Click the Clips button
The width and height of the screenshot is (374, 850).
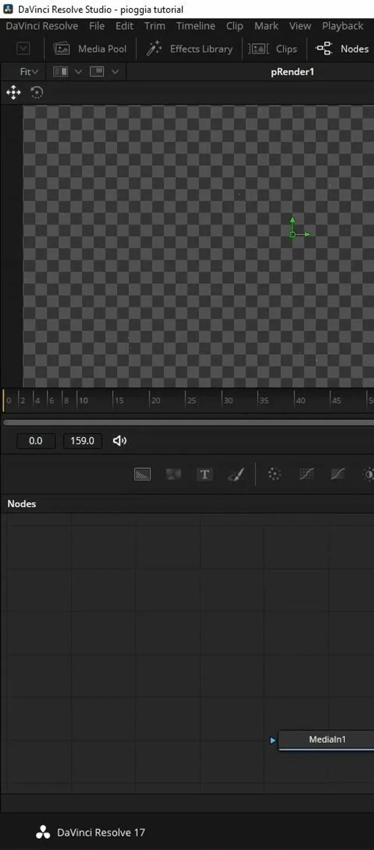[273, 49]
